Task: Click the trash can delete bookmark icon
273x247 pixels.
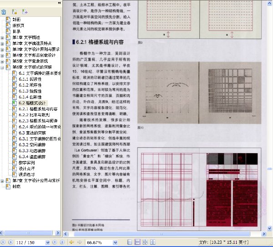Action: point(4,12)
